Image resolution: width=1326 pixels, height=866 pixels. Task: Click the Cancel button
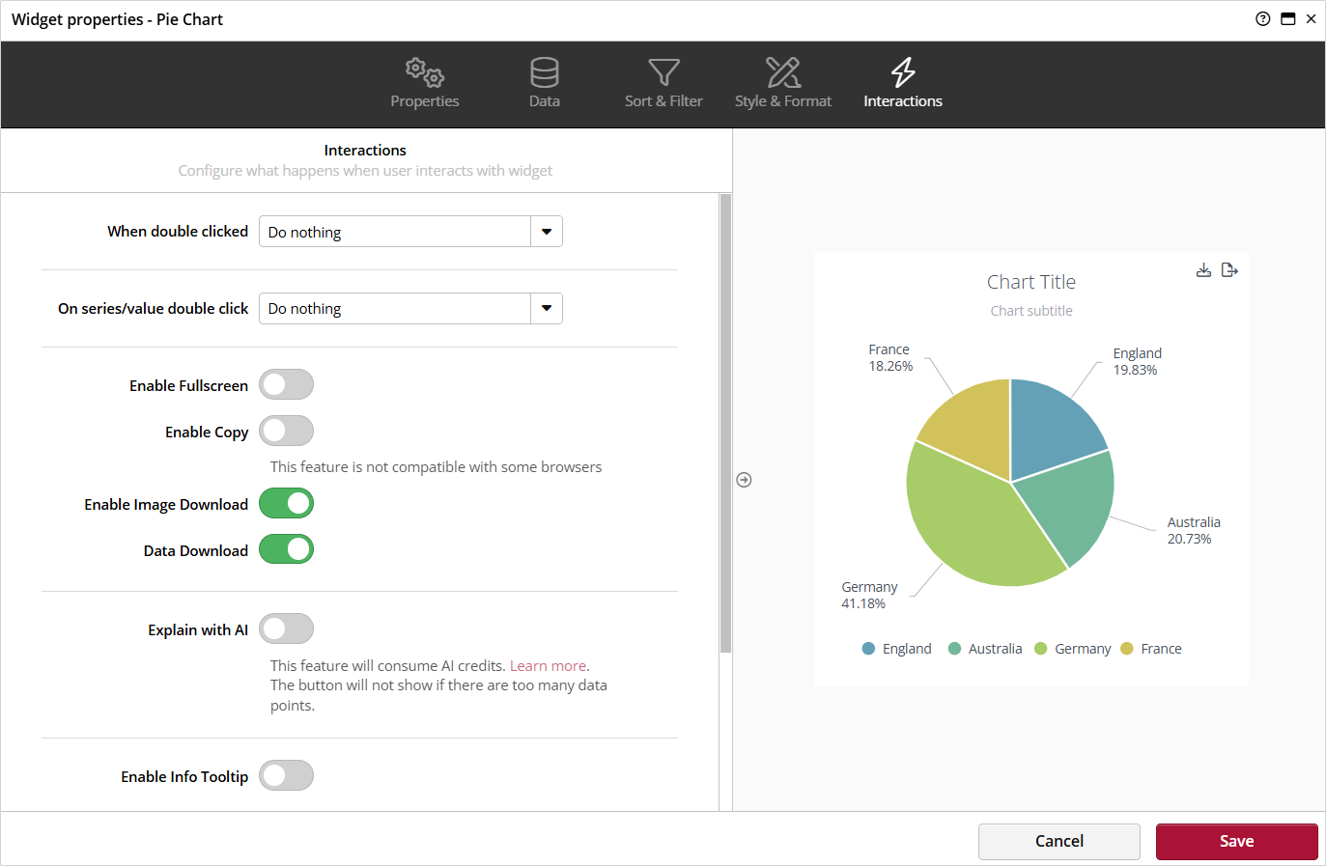tap(1059, 841)
